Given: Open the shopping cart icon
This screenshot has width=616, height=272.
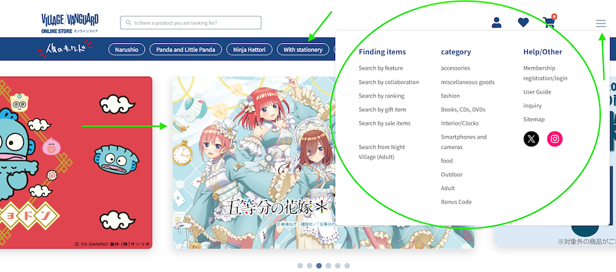Looking at the screenshot, I should point(549,22).
